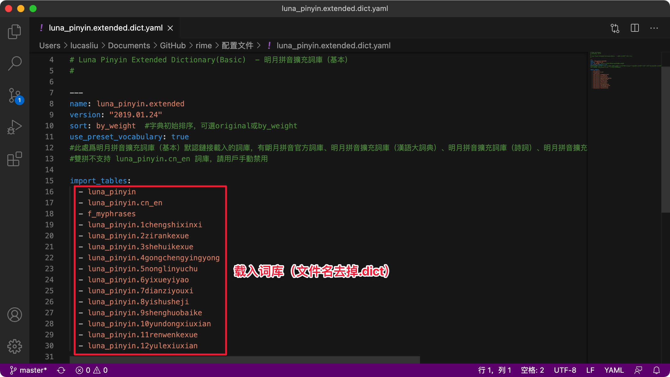The image size is (670, 377).
Task: Close the luna_pinyin.extended.dict.yaml tab
Action: [x=170, y=28]
